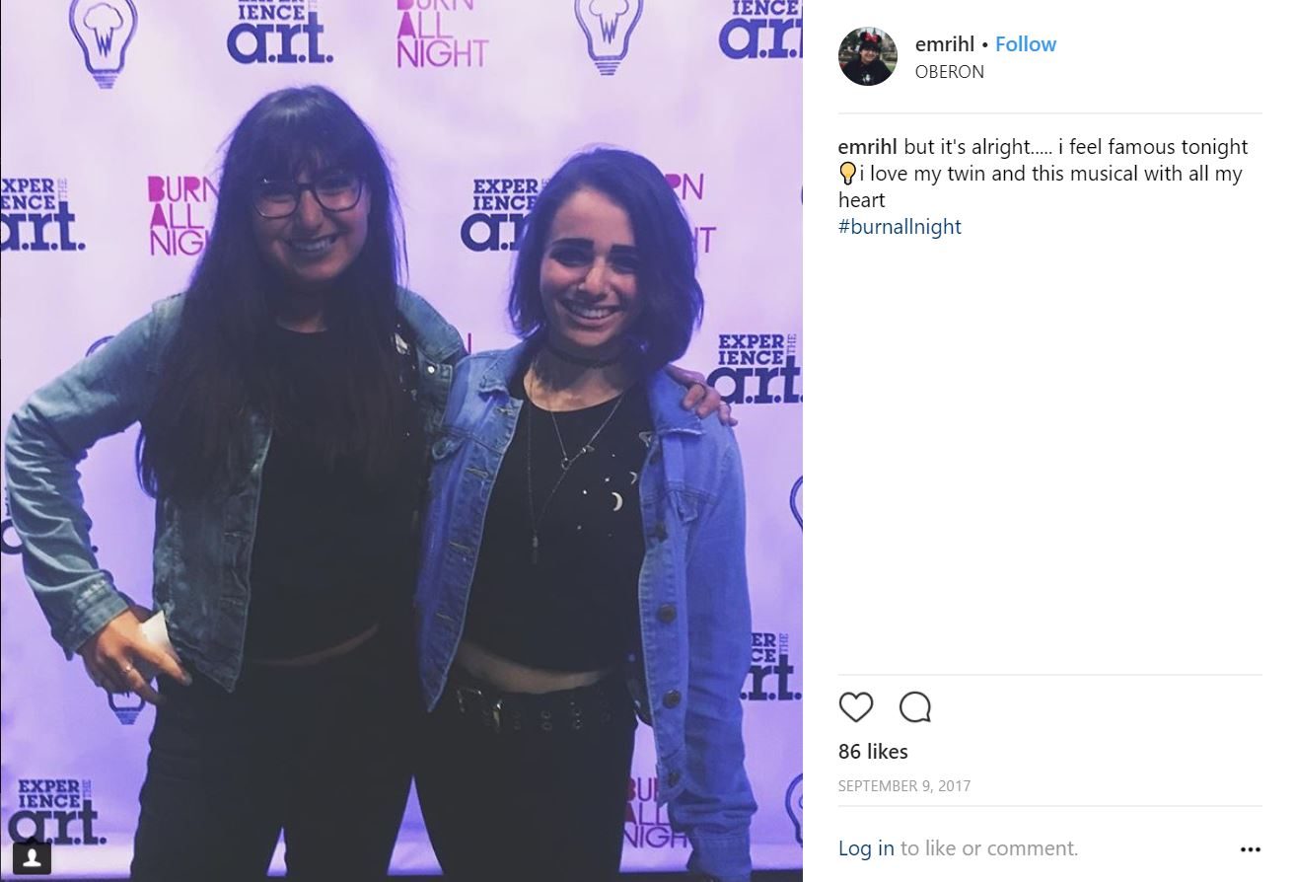Open the comment speech bubble icon
The width and height of the screenshot is (1296, 882).
[x=915, y=707]
